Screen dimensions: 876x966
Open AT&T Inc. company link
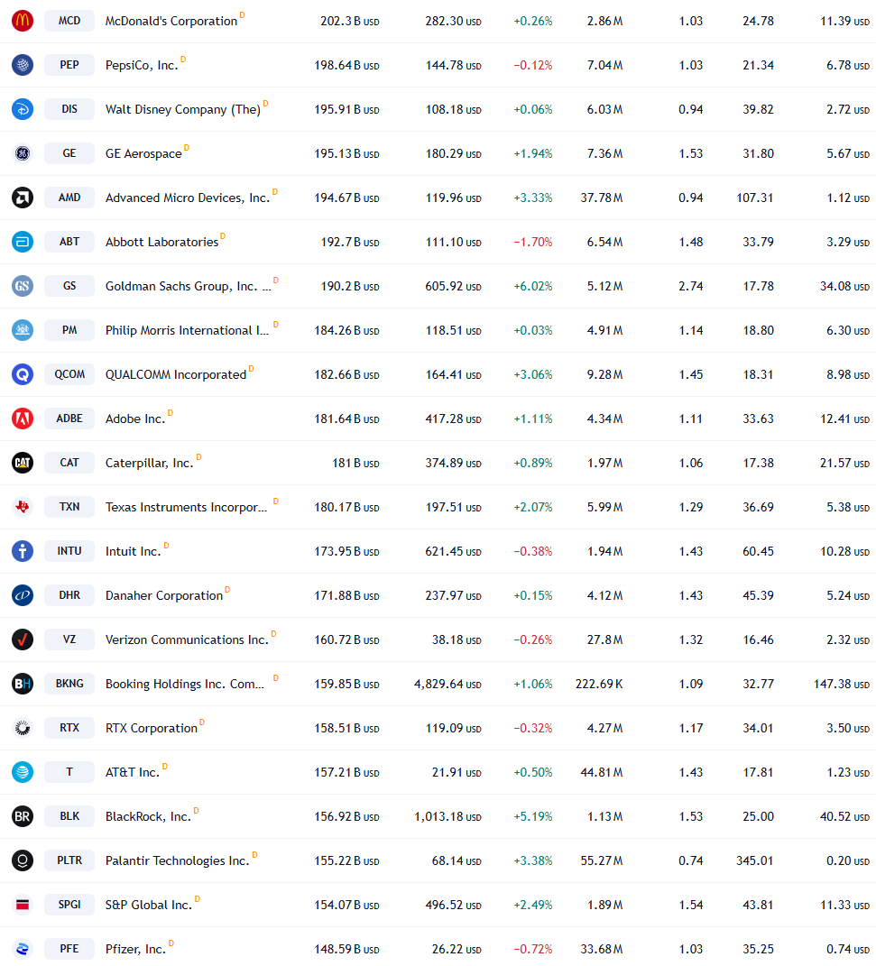click(133, 773)
